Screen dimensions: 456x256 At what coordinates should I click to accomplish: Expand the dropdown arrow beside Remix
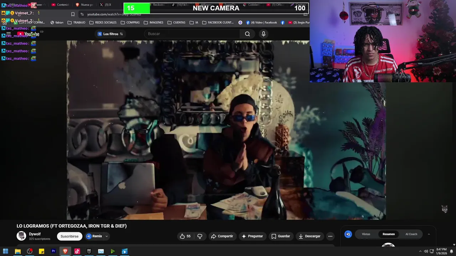(106, 236)
